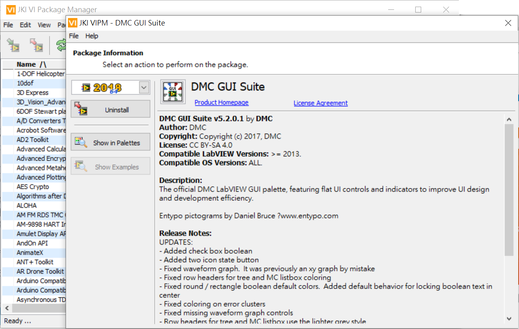
Task: Select the Advanced Calcula package row
Action: [34, 149]
